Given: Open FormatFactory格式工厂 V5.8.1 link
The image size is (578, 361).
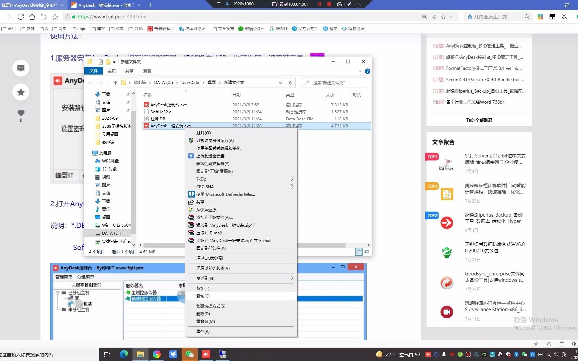Looking at the screenshot, I should tap(484, 68).
